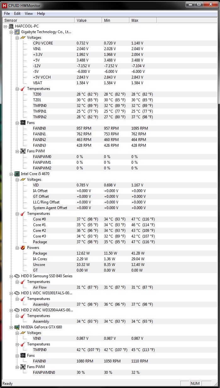Collapse the Intel Core i5 4670 node
The height and width of the screenshot is (388, 220).
tap(11, 174)
